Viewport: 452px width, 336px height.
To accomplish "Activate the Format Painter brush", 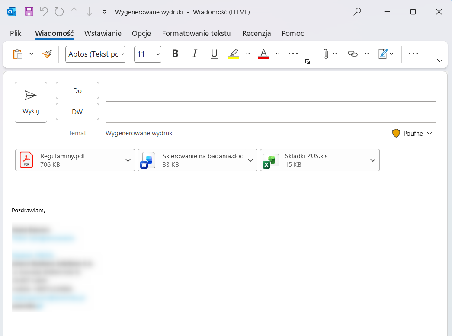I will 47,54.
